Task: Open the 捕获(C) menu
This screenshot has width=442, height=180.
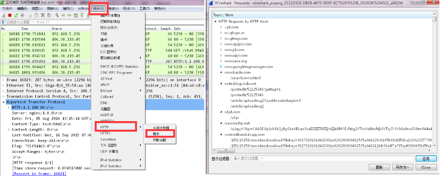Action: pos(68,9)
